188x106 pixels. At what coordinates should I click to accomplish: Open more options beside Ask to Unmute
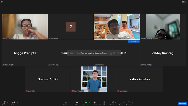click(x=138, y=42)
